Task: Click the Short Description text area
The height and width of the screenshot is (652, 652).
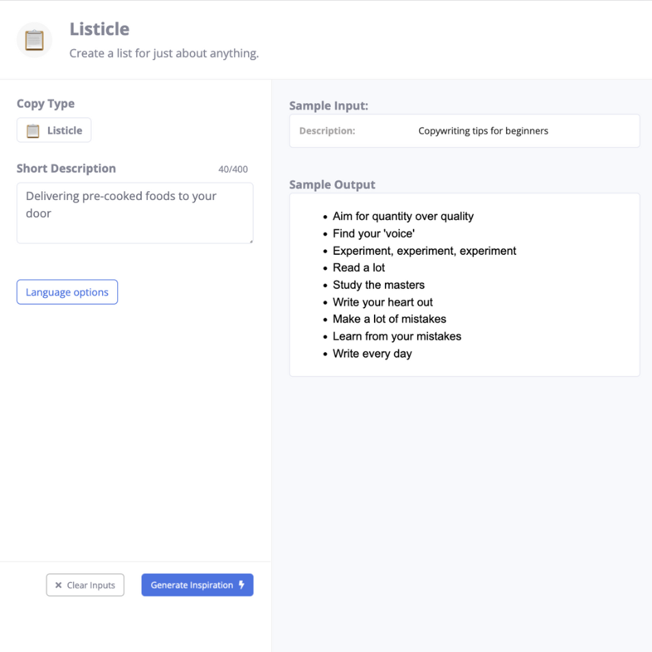Action: pyautogui.click(x=135, y=213)
